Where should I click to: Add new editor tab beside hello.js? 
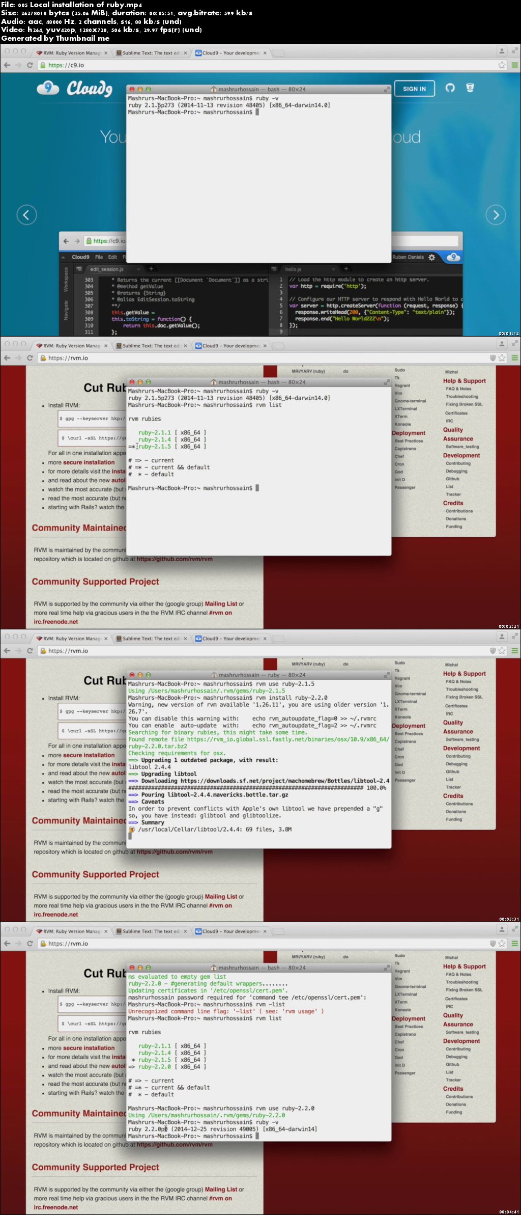pos(345,268)
